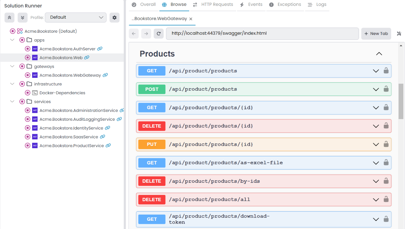The height and width of the screenshot is (229, 406).
Task: Collapse the Products section in Swagger
Action: click(x=379, y=54)
